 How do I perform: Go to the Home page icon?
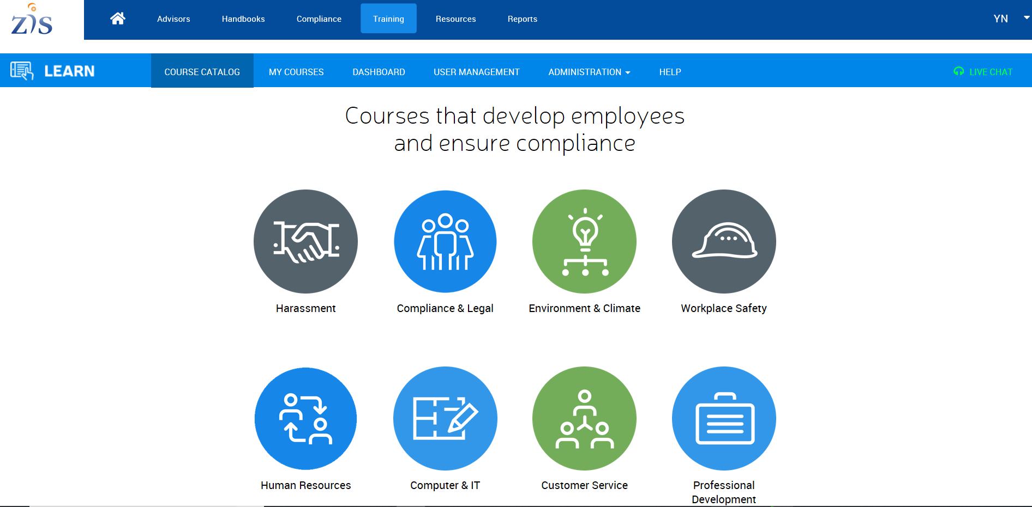click(x=118, y=19)
